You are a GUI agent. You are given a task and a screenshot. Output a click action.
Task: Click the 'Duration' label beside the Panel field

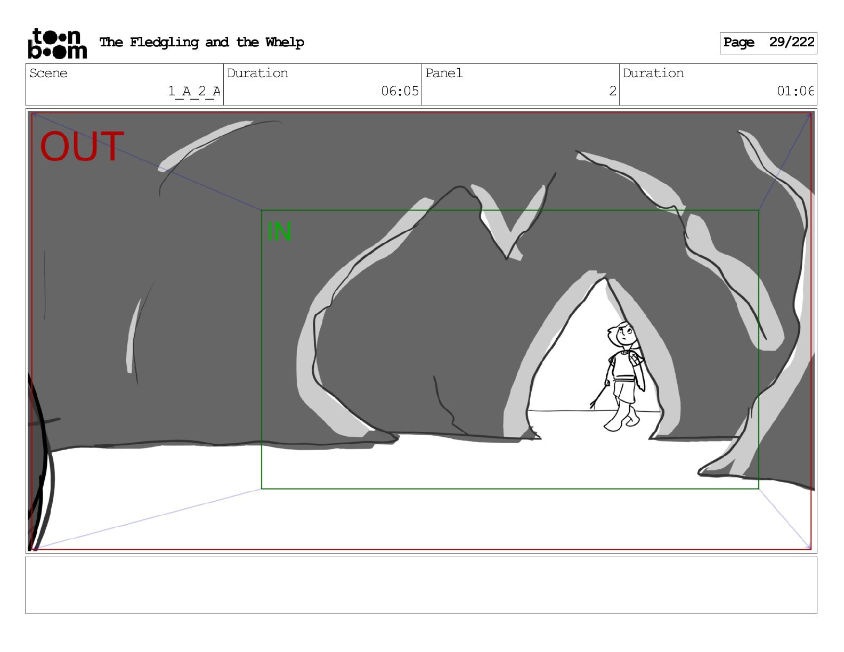(x=653, y=73)
